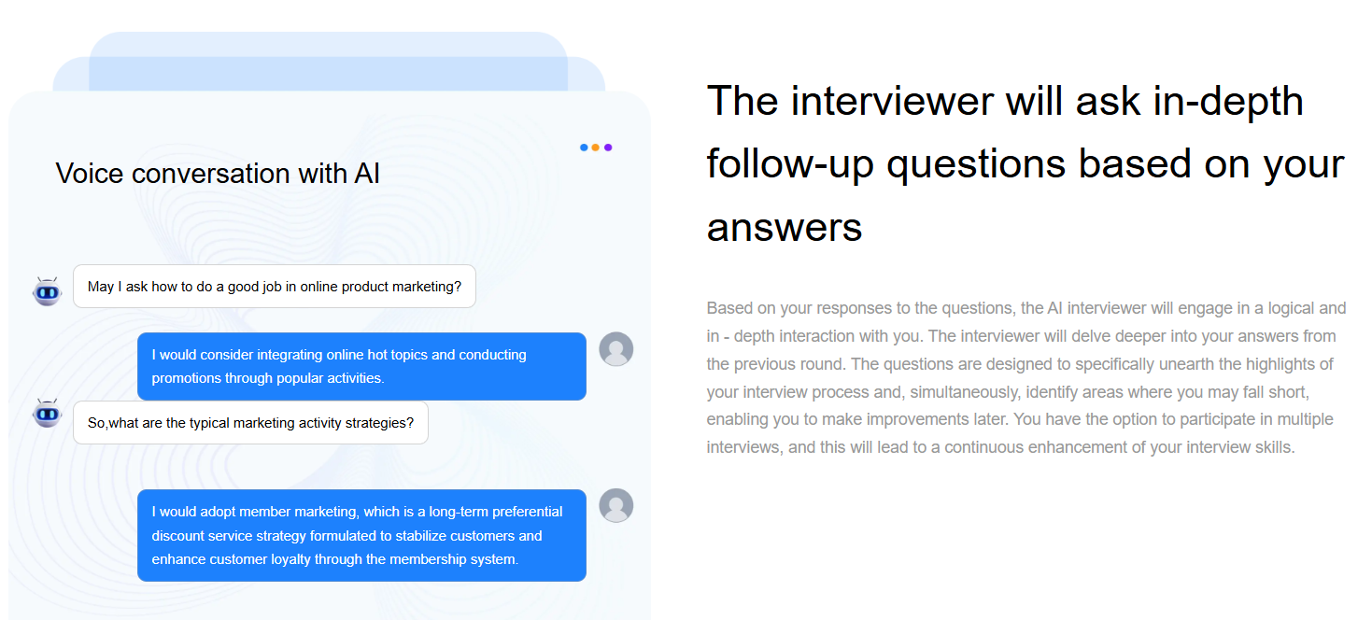Viewport: 1372px width, 620px height.
Task: Click the gray description paragraph about AI interviewer
Action: 1025,377
